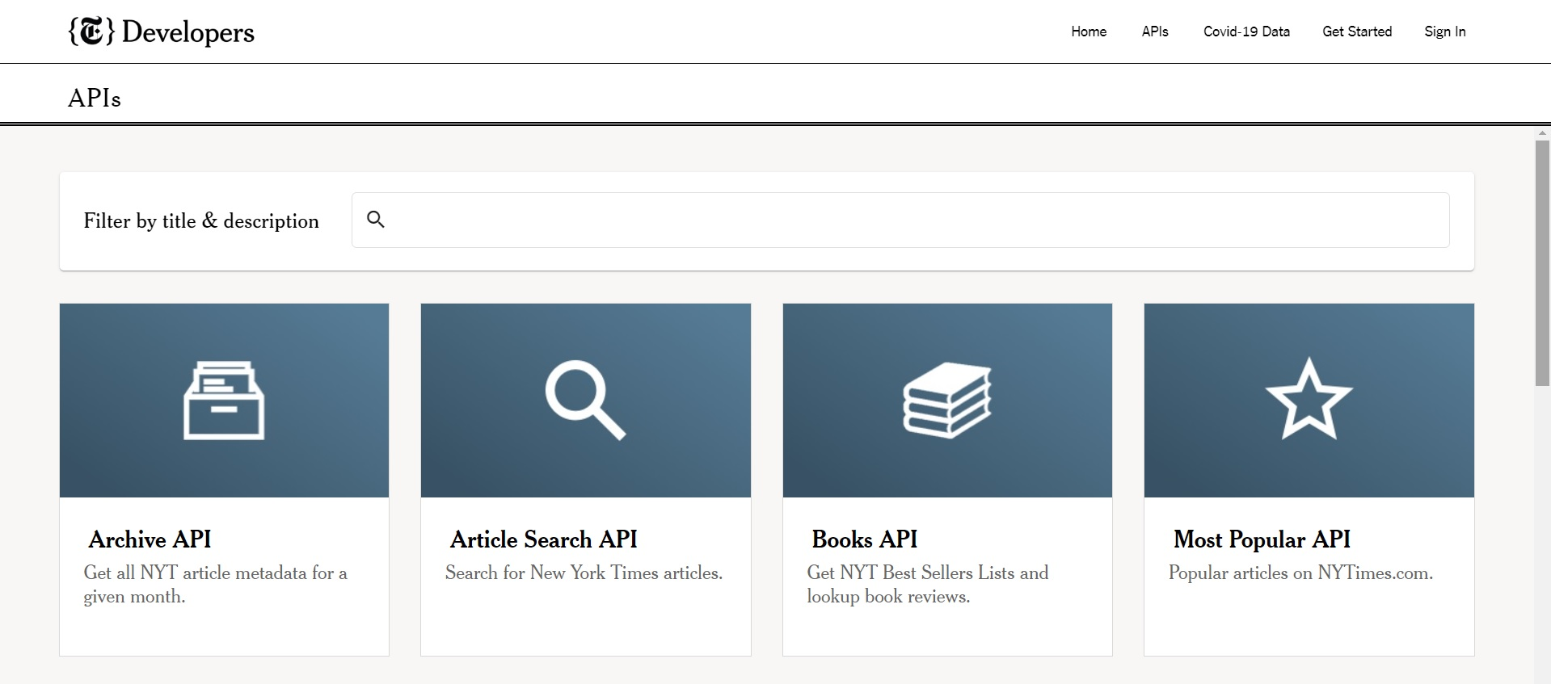Screen dimensions: 1551x684
Task: Focus the filter by title input field
Action: point(900,220)
